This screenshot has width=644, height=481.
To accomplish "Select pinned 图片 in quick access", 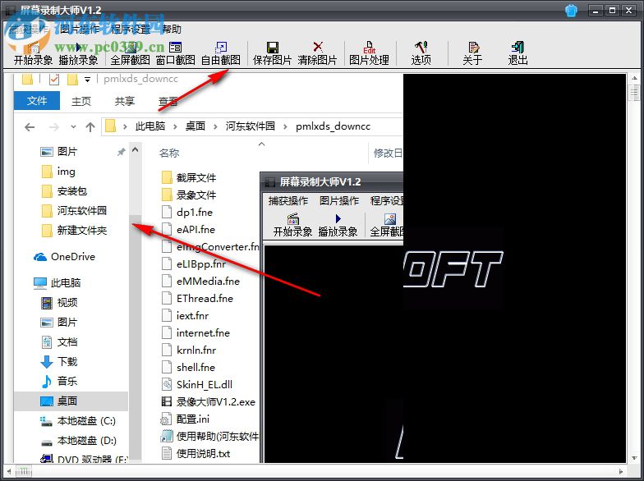I will (67, 151).
